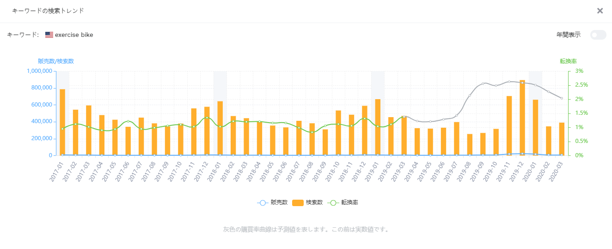Click the 2018-12 search volume bar
The image size is (612, 249).
click(365, 130)
